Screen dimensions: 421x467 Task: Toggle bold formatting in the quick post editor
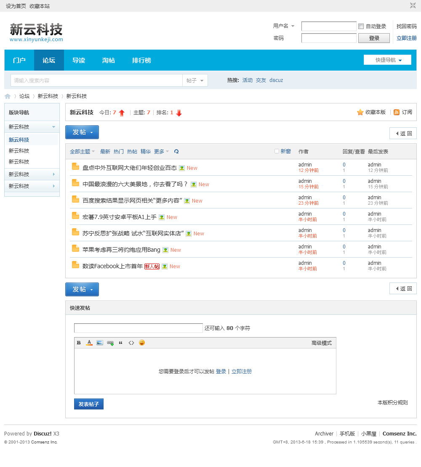(x=79, y=343)
